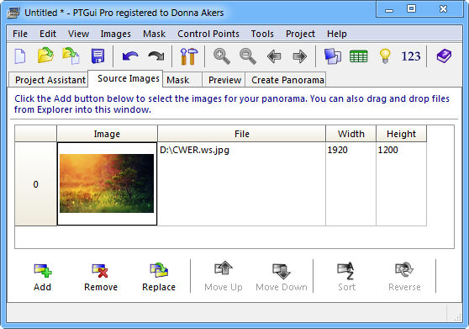Viewport: 469px width, 329px height.
Task: Open options via hammer and wrench icon
Action: point(189,56)
